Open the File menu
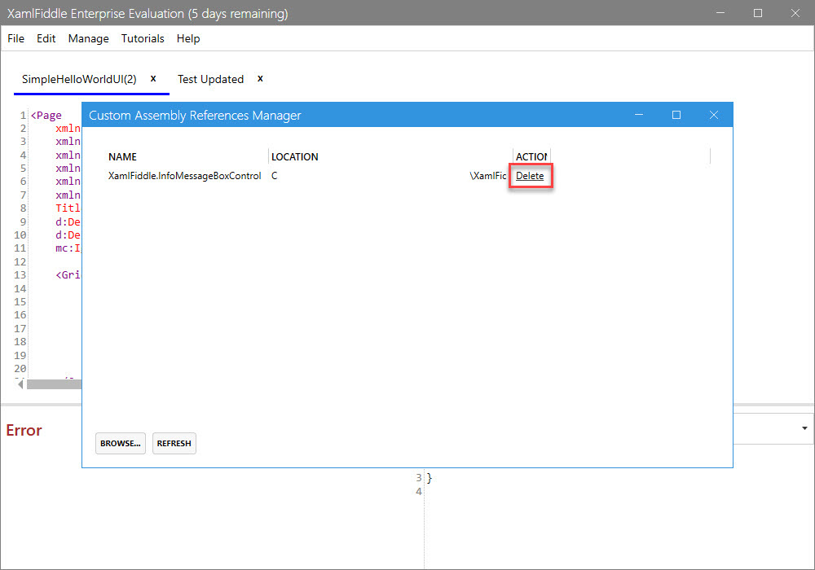Image resolution: width=815 pixels, height=570 pixels. tap(15, 38)
